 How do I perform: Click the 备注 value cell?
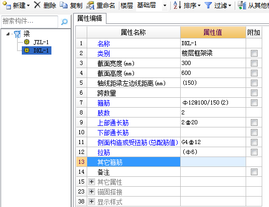(x=213, y=172)
